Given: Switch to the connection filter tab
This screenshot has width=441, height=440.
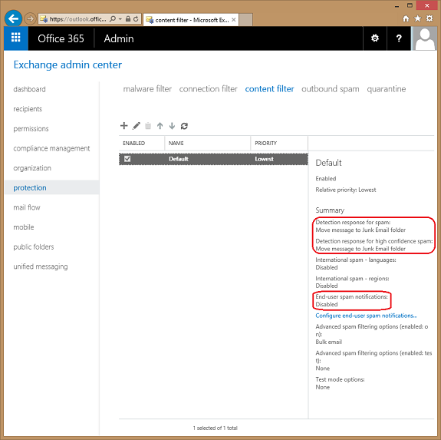Looking at the screenshot, I should (x=208, y=89).
